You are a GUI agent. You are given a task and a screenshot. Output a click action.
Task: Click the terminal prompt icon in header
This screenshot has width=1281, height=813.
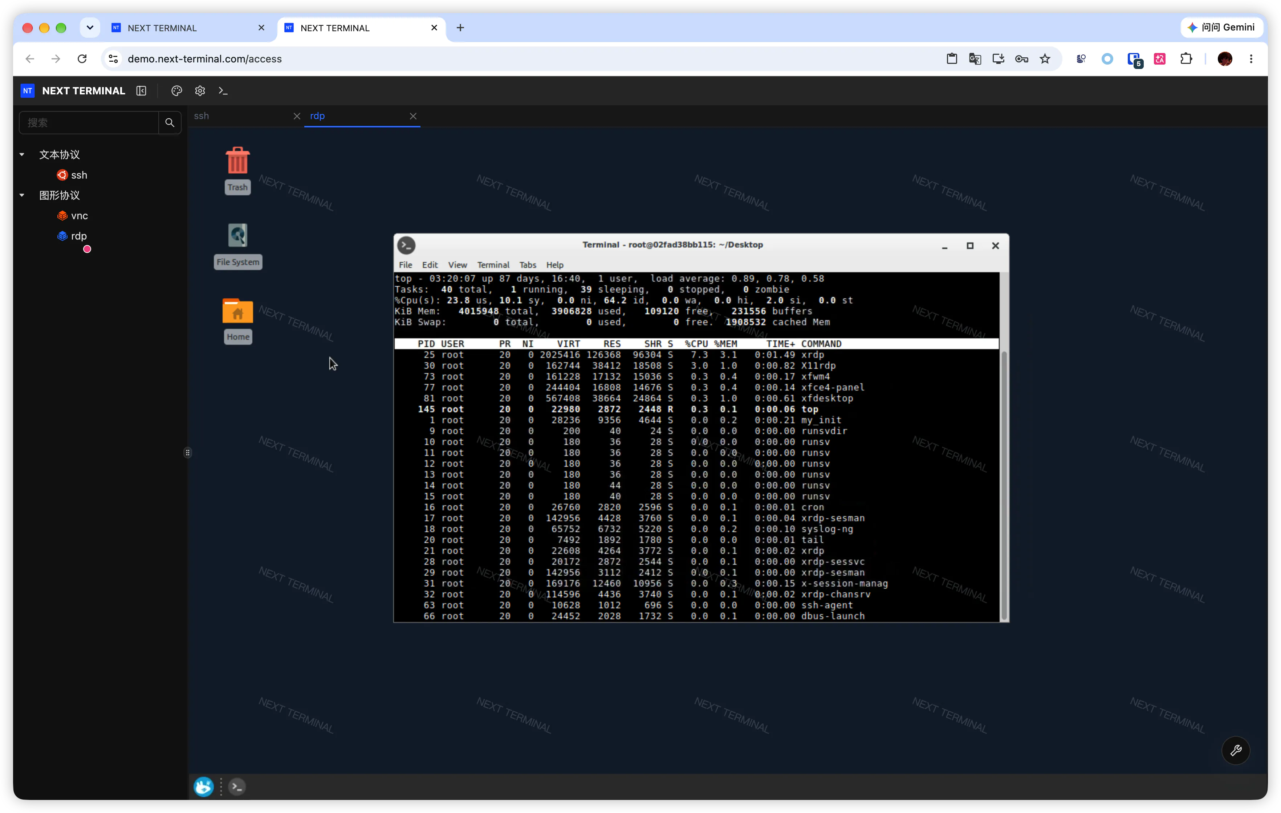tap(223, 91)
